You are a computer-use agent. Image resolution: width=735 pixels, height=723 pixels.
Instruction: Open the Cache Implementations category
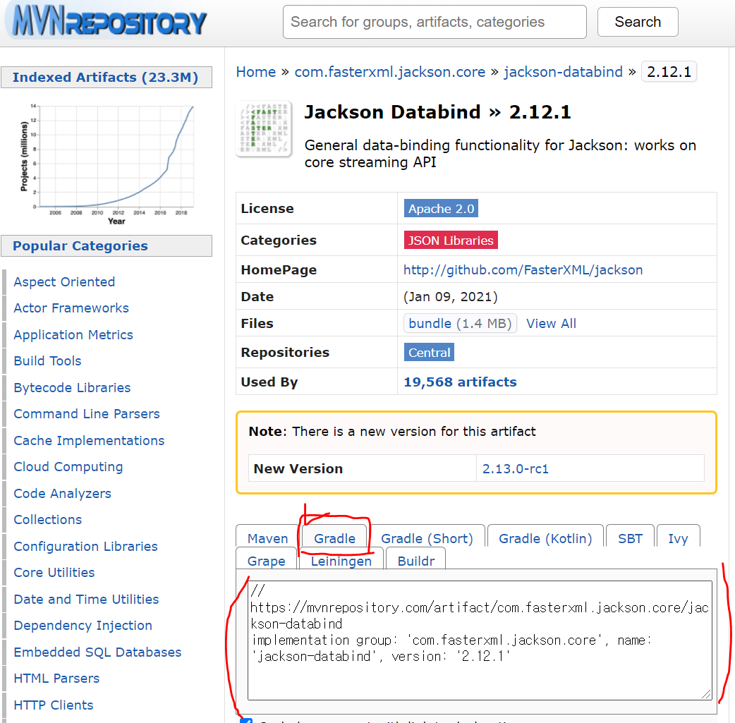pyautogui.click(x=89, y=441)
